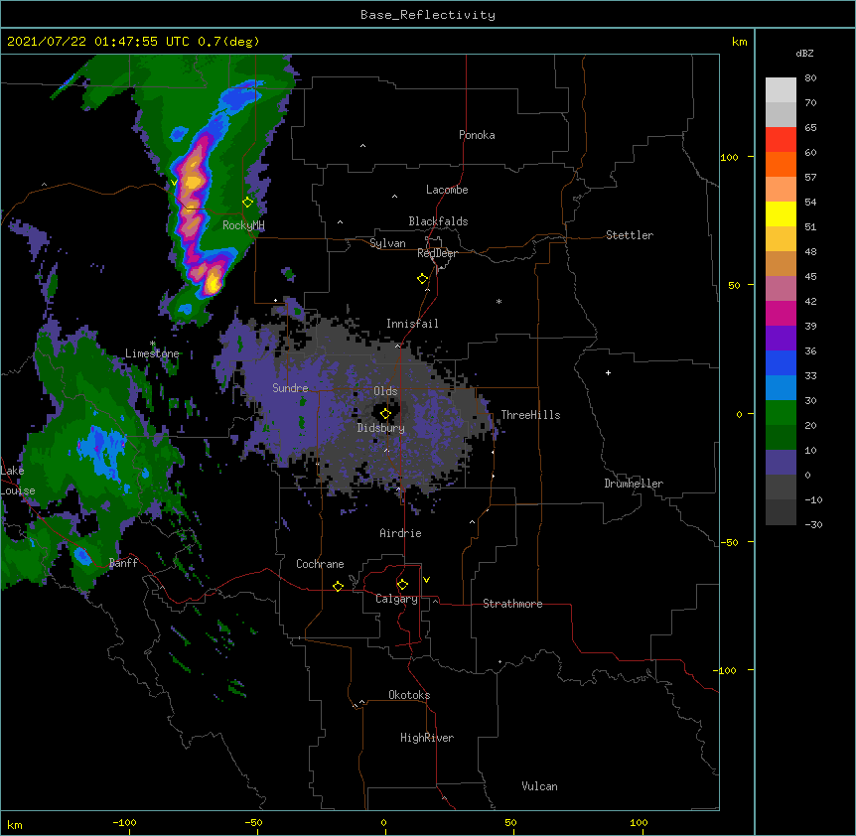856x836 pixels.
Task: Click the RockyMH label
Action: coord(243,224)
